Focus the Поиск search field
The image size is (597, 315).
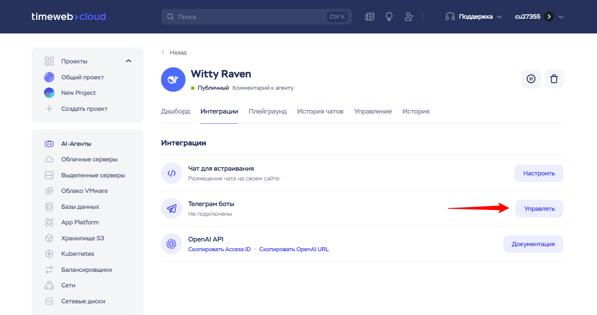click(x=249, y=17)
